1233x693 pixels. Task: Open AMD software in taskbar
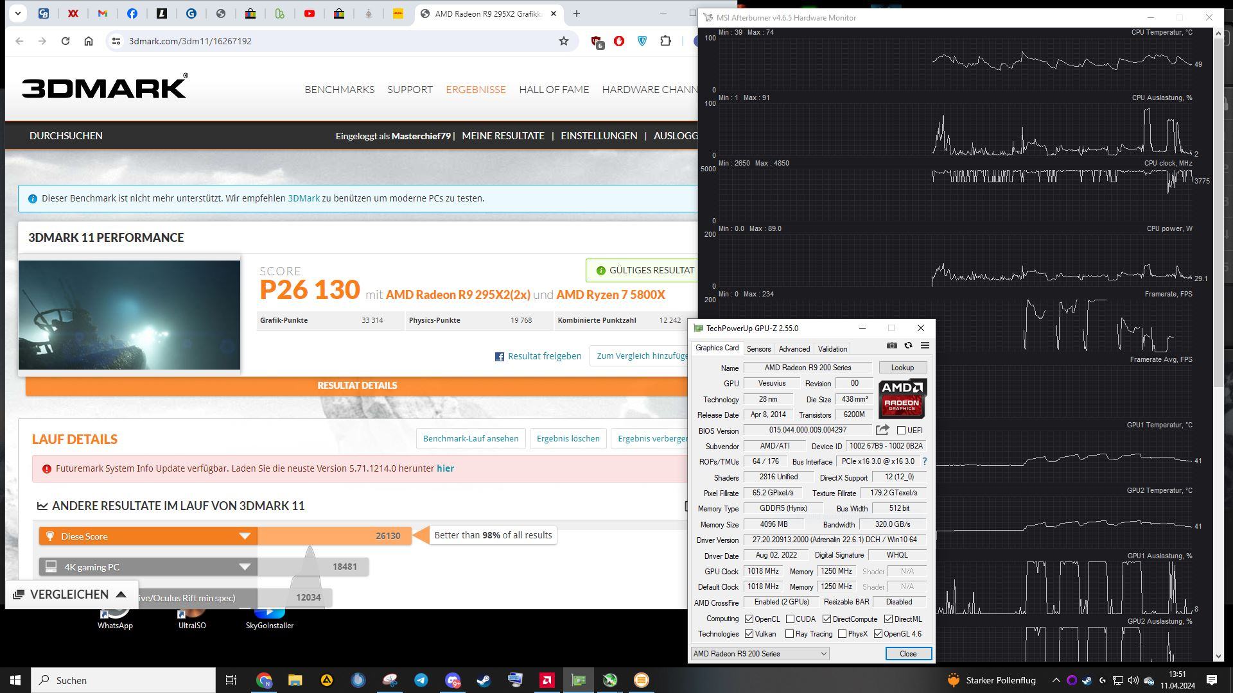pyautogui.click(x=547, y=680)
